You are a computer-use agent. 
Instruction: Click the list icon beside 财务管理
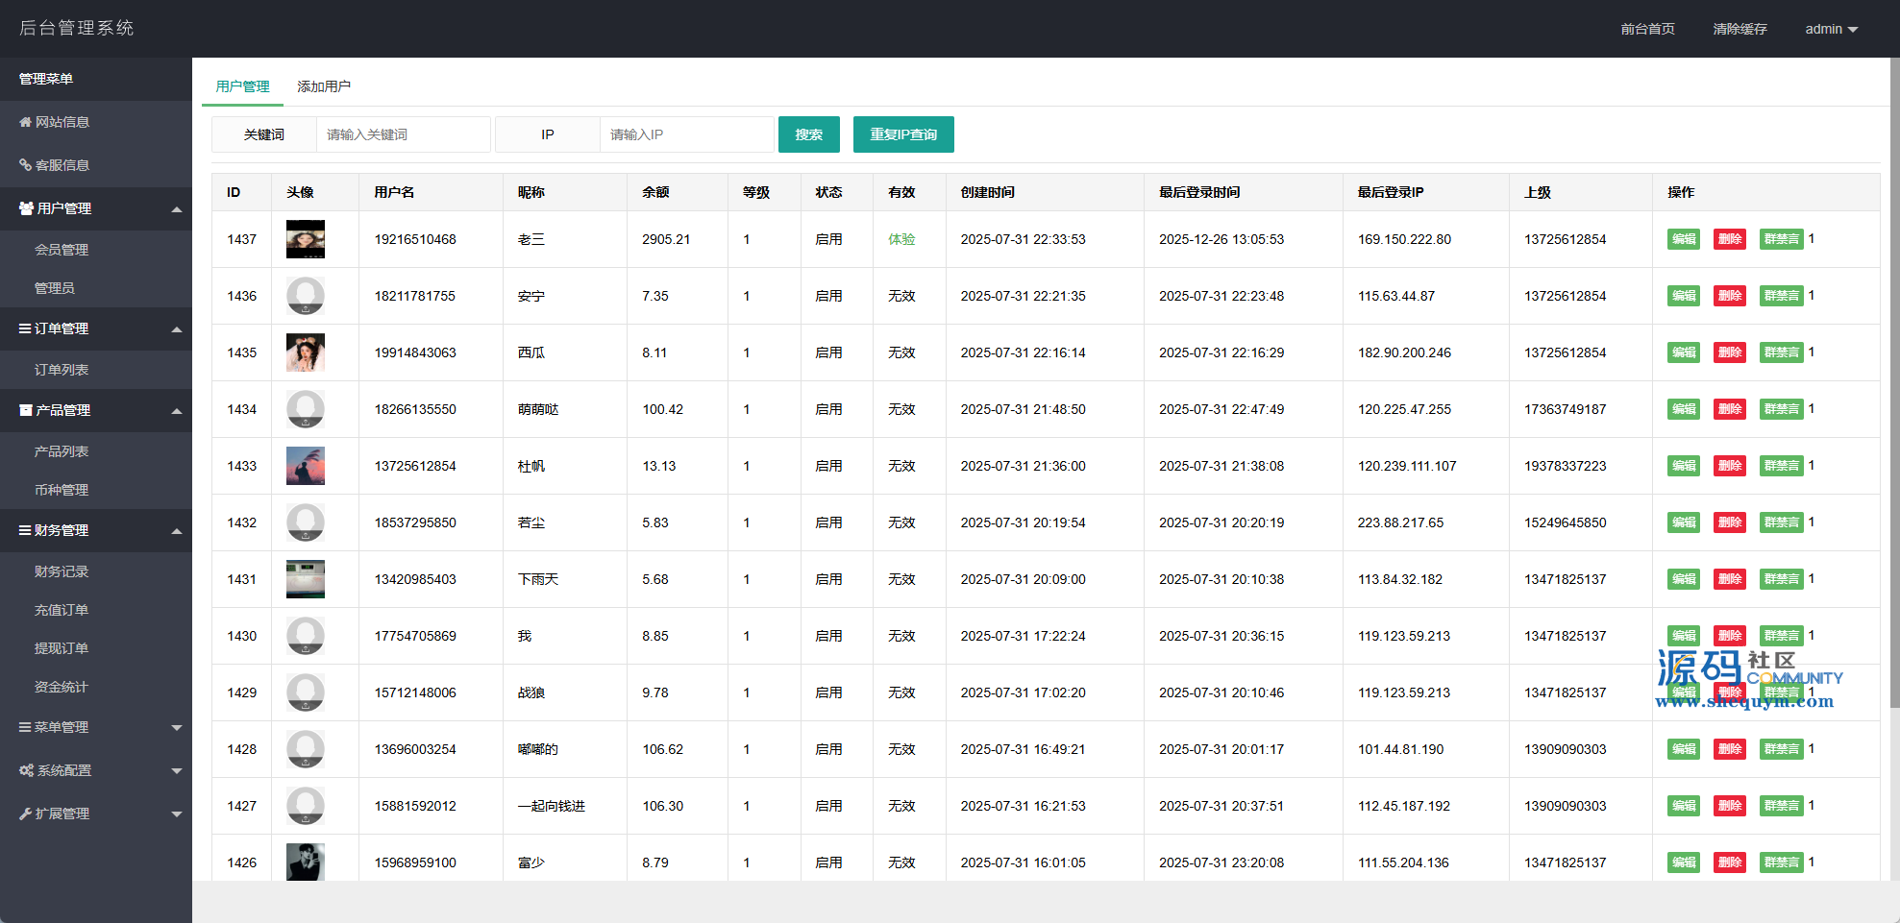25,530
